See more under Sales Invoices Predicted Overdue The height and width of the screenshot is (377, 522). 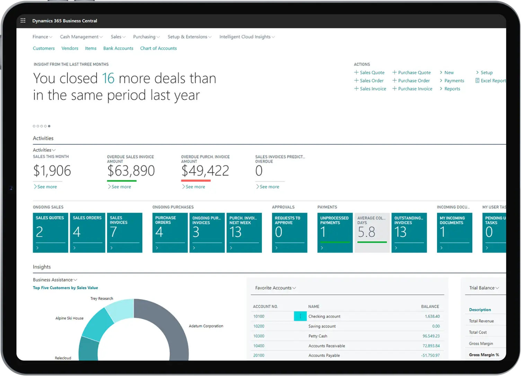[268, 187]
